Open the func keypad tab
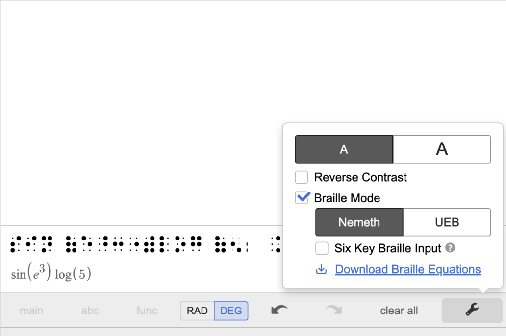506x336 pixels. (146, 311)
